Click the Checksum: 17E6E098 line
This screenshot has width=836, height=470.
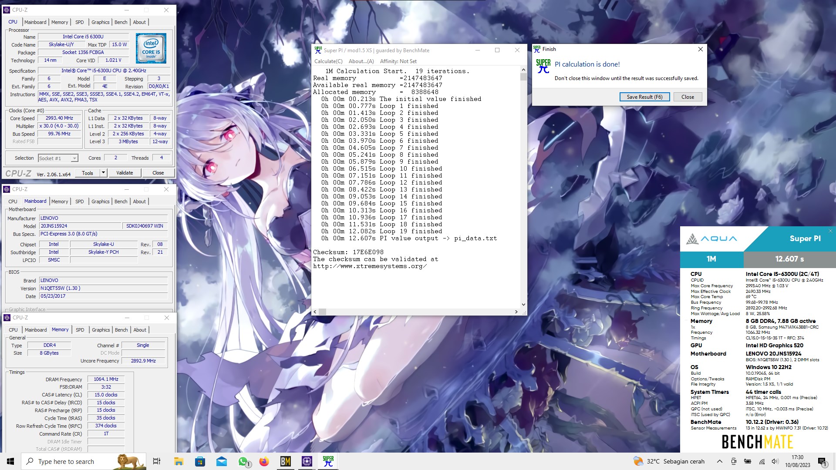click(348, 252)
